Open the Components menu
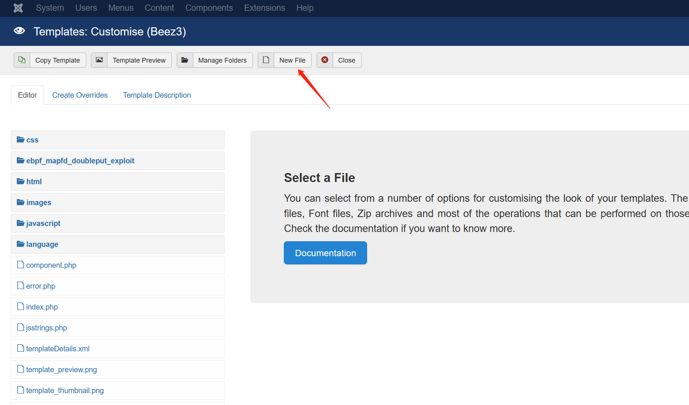The width and height of the screenshot is (689, 405). pyautogui.click(x=209, y=8)
